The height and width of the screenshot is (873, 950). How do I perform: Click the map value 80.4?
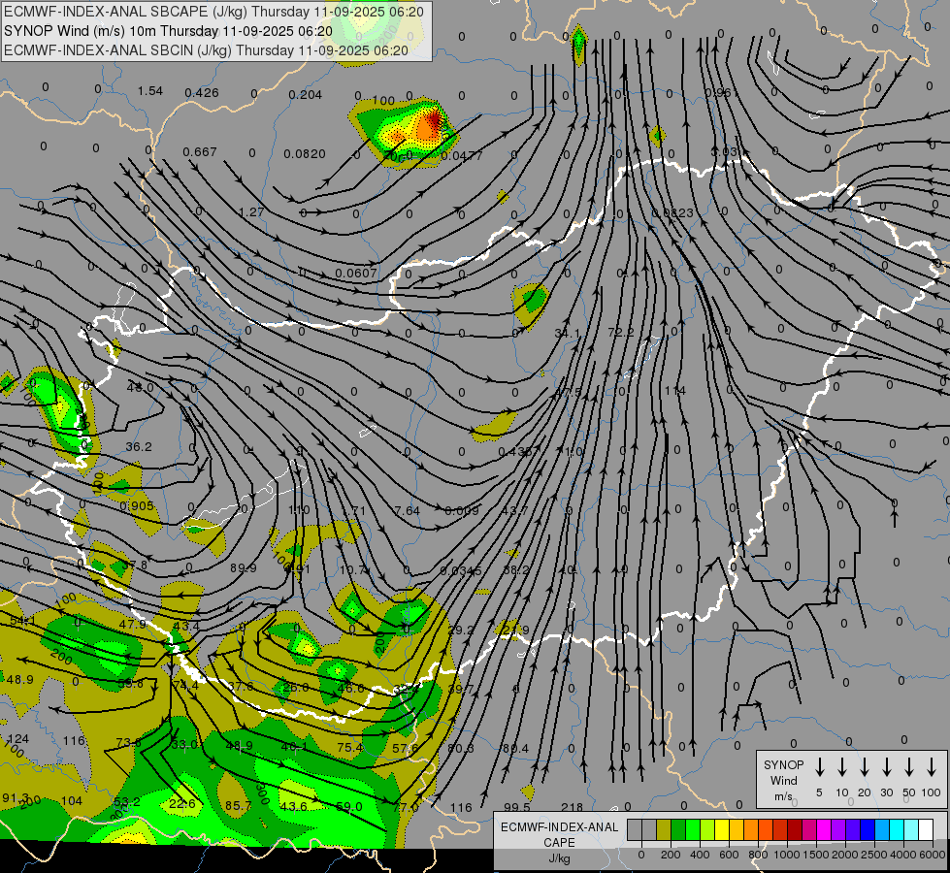(x=515, y=748)
